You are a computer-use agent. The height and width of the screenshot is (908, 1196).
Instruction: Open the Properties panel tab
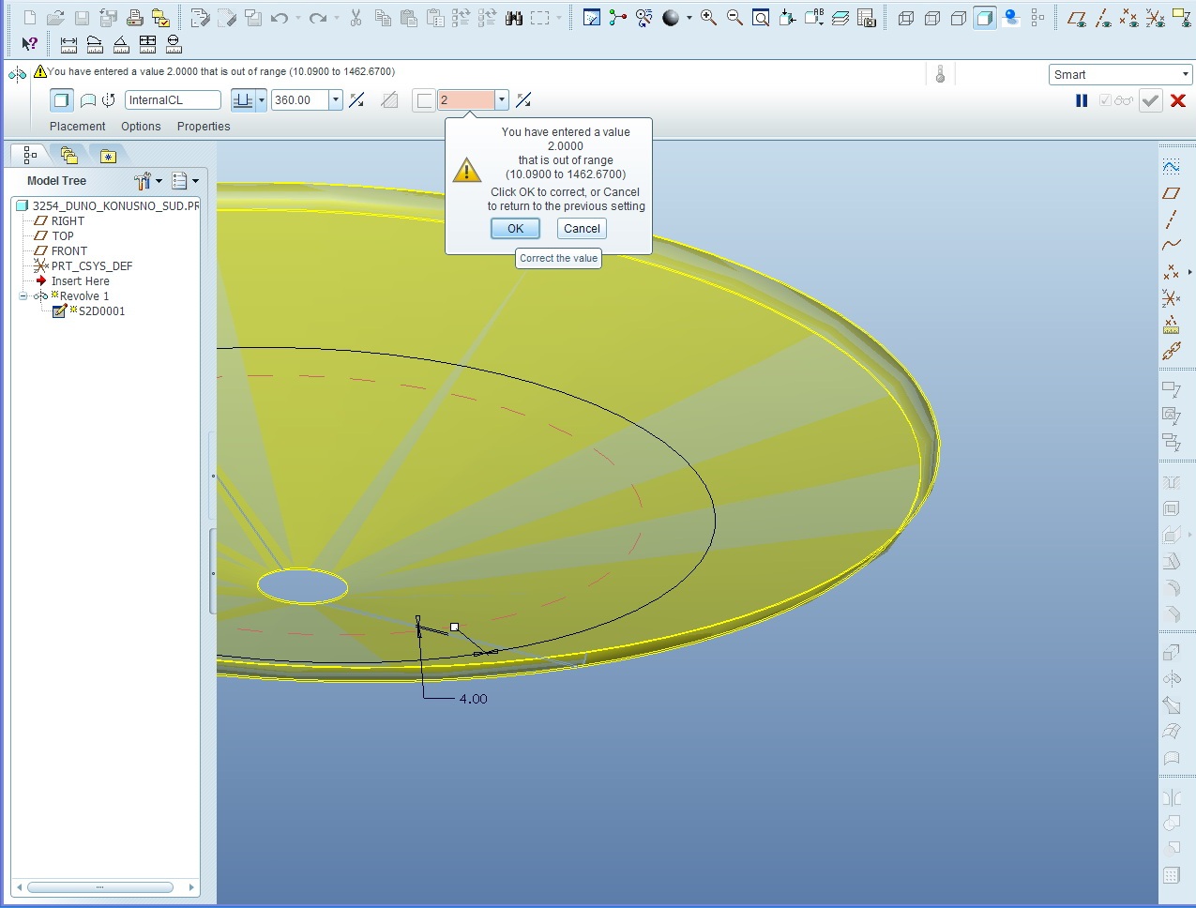(x=204, y=127)
